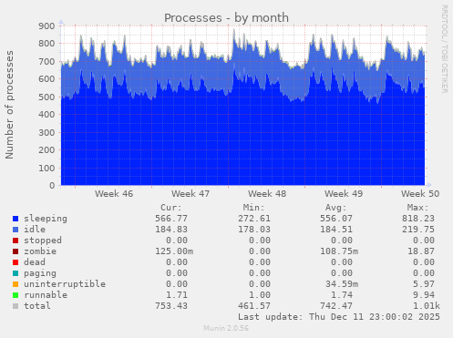Click the 'Avg:' column header
Screen dimensions: 453x338
click(x=336, y=208)
